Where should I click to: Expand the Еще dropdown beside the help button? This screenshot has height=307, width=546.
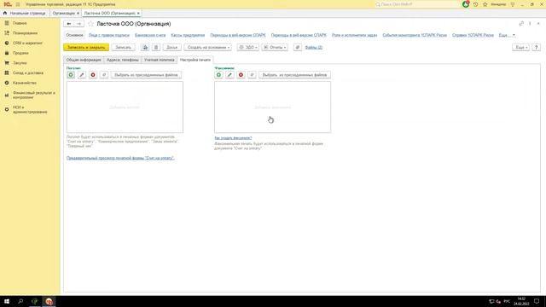click(521, 48)
